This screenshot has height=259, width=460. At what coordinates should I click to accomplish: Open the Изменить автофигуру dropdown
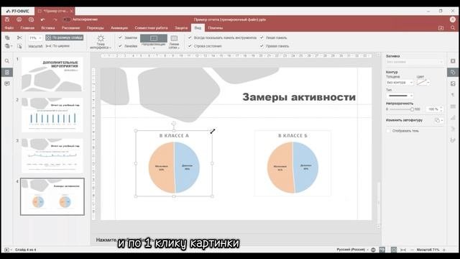point(439,120)
